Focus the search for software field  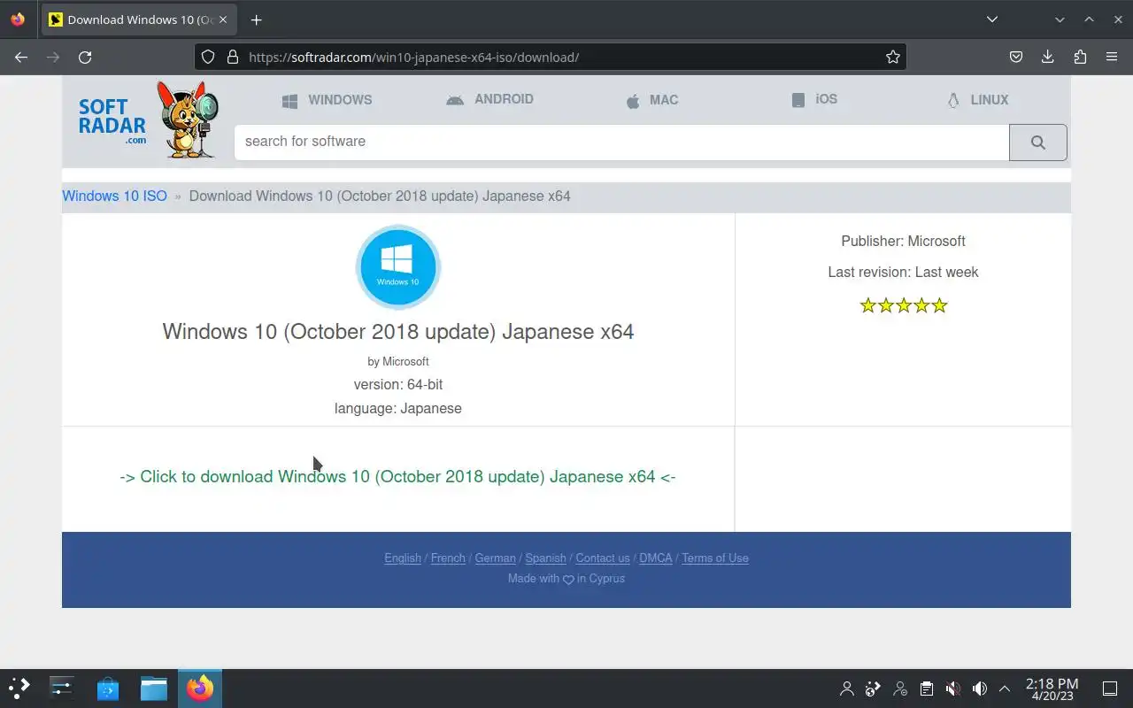coord(621,142)
